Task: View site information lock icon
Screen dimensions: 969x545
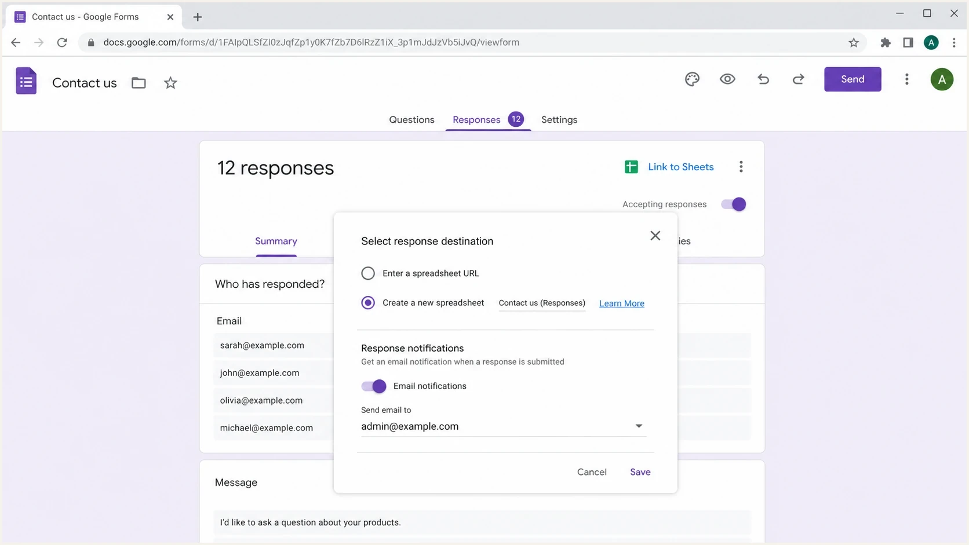Action: coord(90,42)
